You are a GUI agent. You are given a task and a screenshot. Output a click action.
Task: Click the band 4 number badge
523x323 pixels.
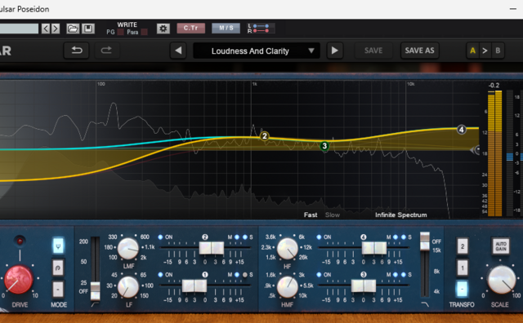pos(363,237)
